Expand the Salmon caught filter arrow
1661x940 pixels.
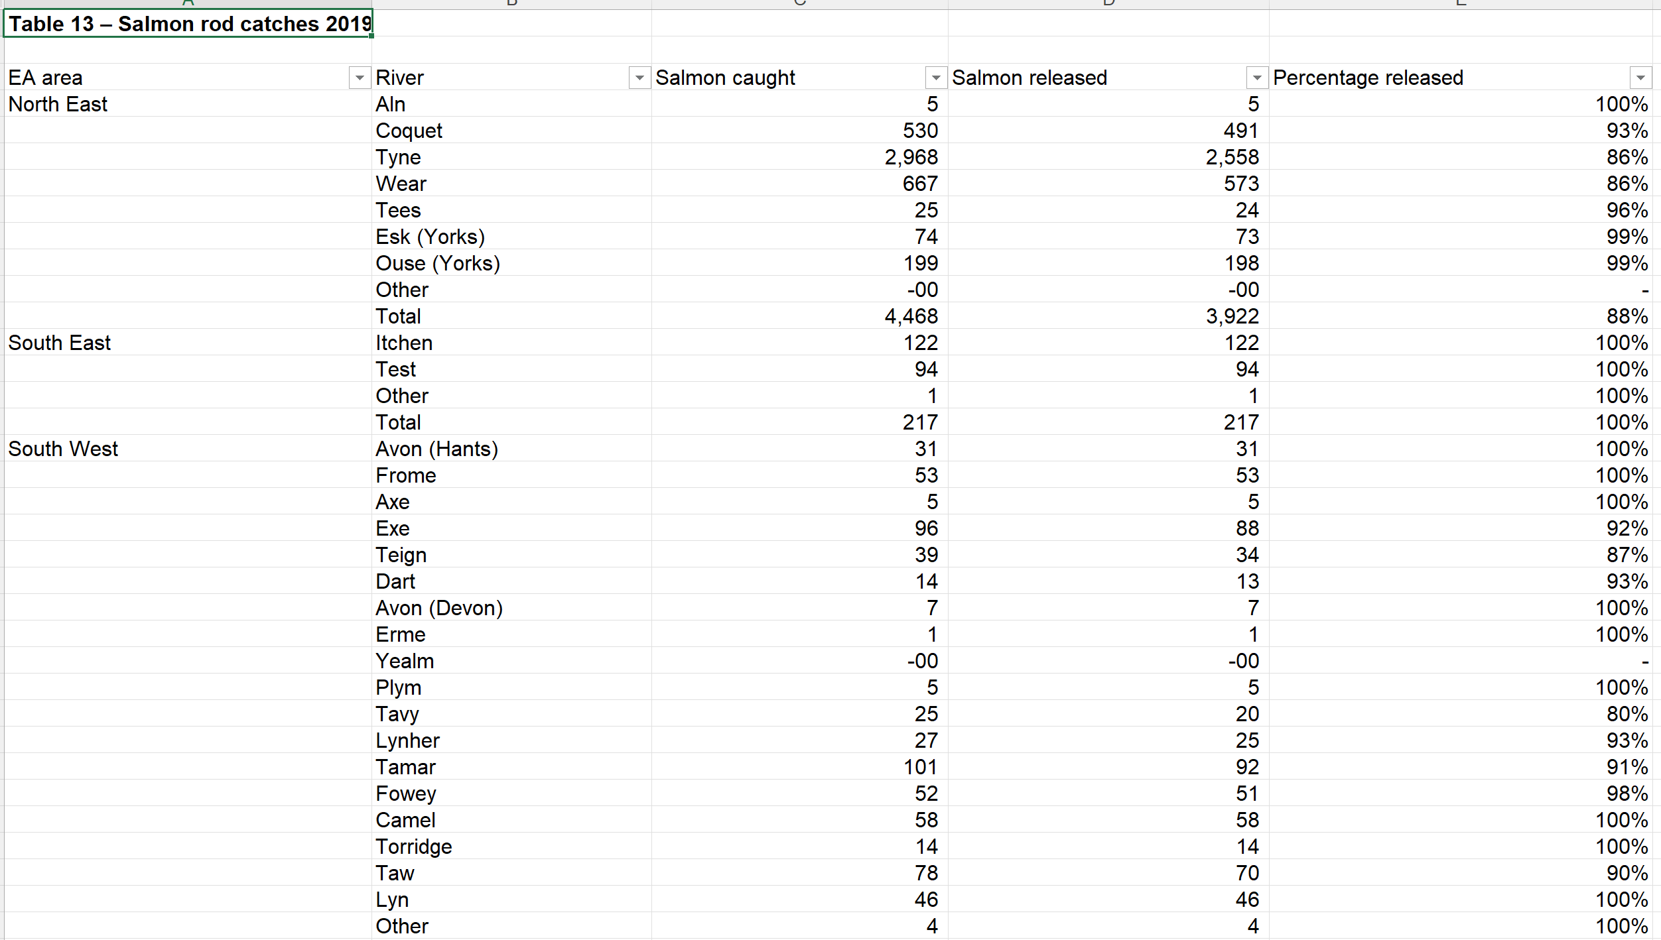point(935,78)
